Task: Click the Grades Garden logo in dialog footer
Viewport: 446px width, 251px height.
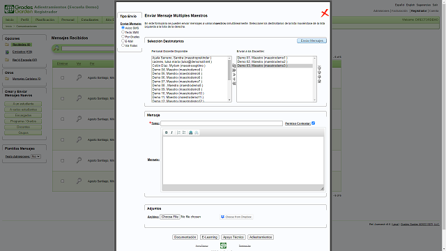Action: [223, 245]
